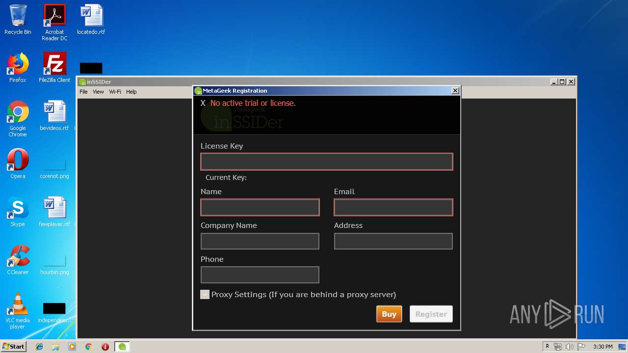Focus the Phone input field
This screenshot has width=628, height=353.
pyautogui.click(x=260, y=275)
